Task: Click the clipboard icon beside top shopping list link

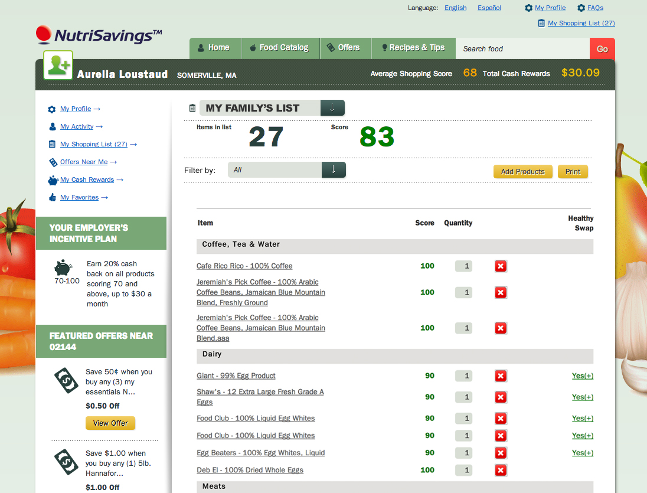Action: click(541, 23)
